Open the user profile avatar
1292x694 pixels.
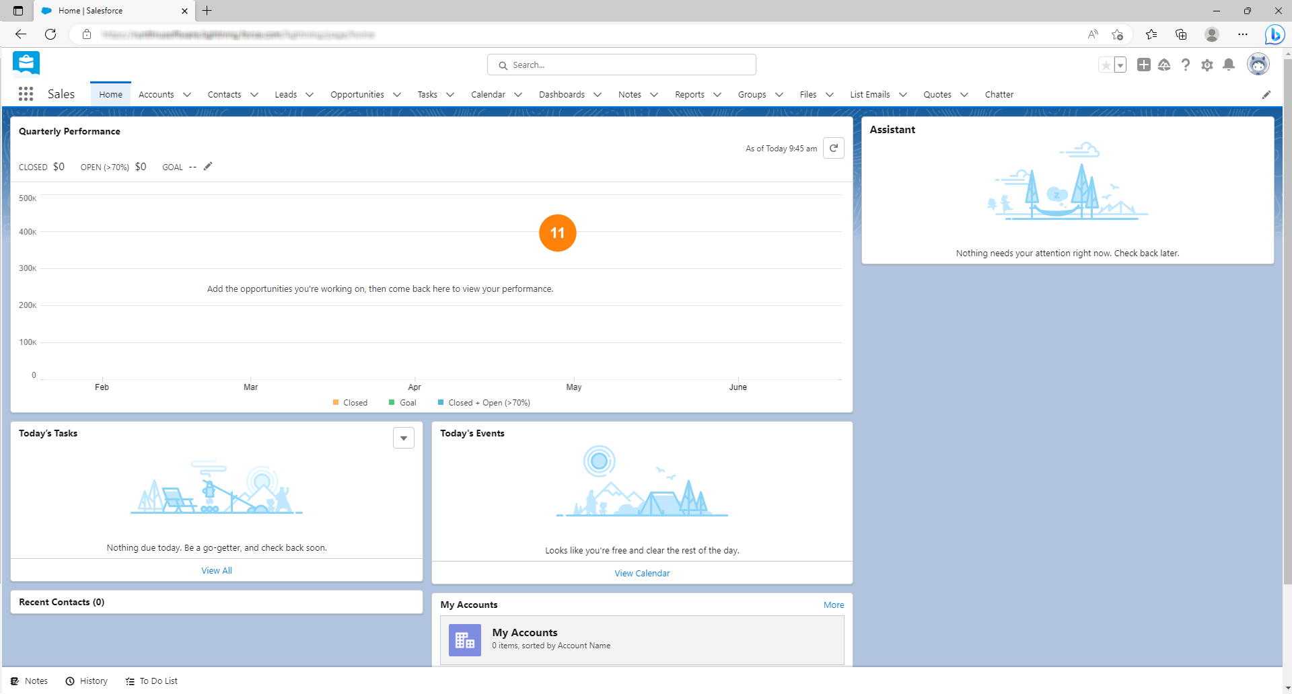(1258, 65)
